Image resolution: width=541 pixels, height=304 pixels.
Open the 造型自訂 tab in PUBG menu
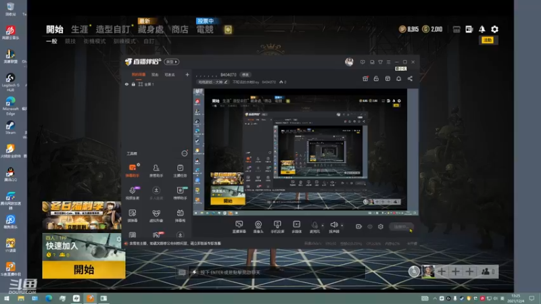[x=113, y=29]
